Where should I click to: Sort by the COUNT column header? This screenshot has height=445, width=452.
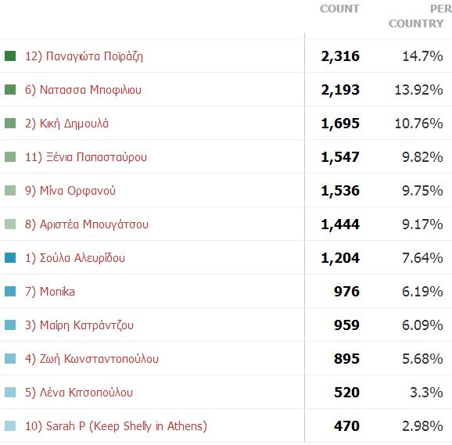339,9
